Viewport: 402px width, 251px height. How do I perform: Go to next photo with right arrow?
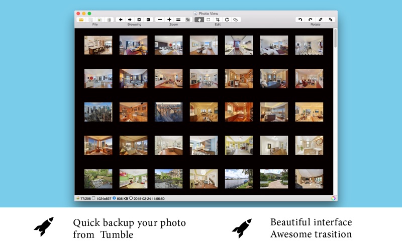tap(130, 20)
